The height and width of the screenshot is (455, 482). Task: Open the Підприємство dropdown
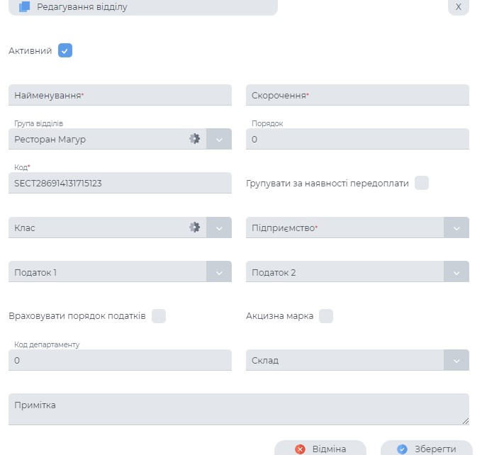point(456,228)
